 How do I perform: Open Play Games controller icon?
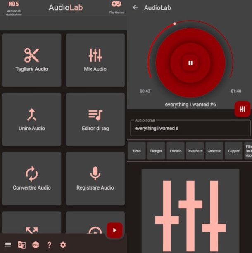point(116,7)
